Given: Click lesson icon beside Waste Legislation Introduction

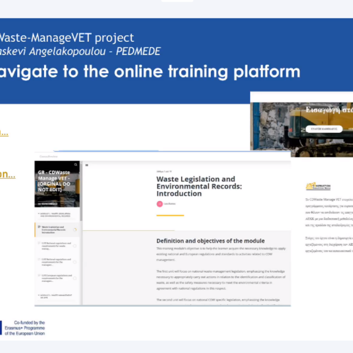Looking at the screenshot, I should [x=39, y=227].
